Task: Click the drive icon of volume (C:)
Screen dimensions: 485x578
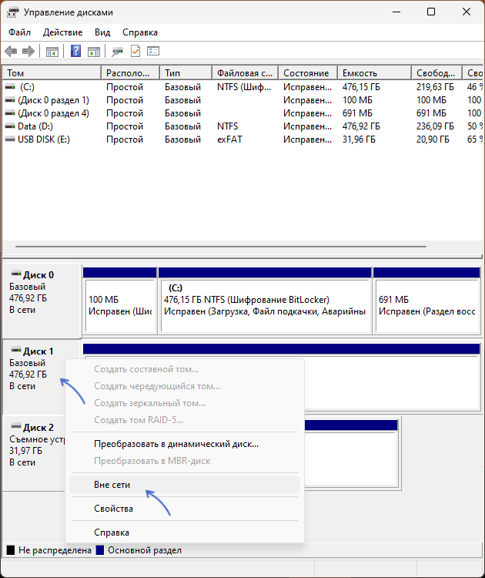Action: (10, 87)
